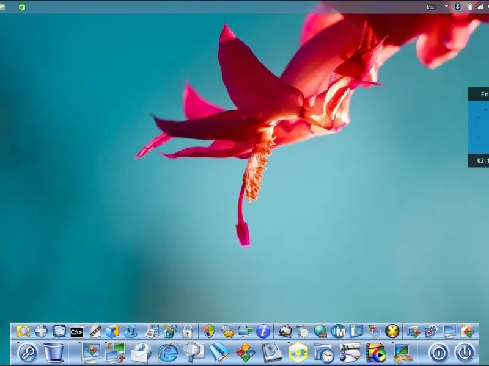Viewport: 489px width, 366px height.
Task: Launch the round blue 'M' icon
Action: [339, 331]
